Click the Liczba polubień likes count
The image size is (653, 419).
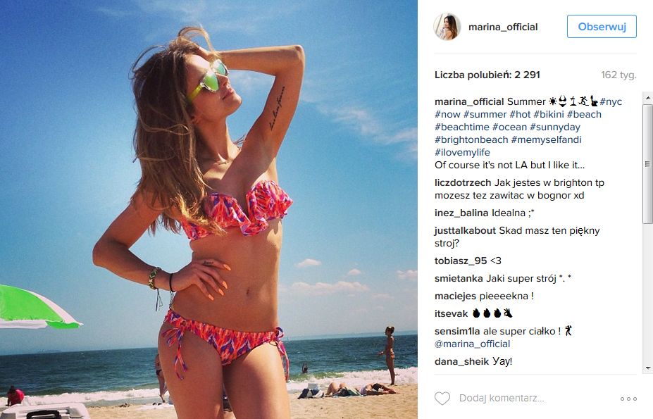(487, 75)
